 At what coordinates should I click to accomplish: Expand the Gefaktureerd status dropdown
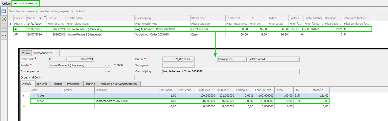297,59
